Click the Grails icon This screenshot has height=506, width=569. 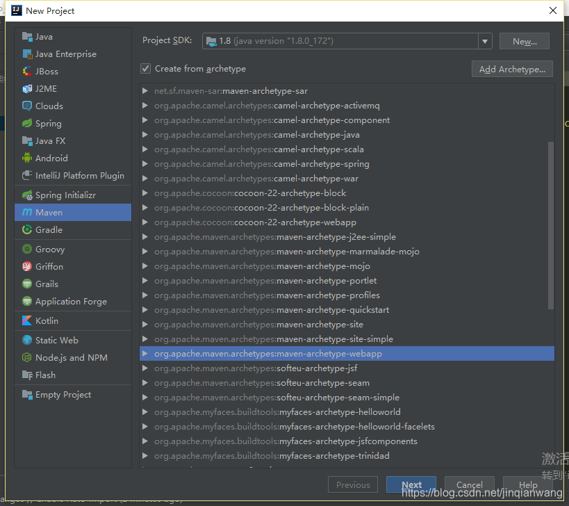pyautogui.click(x=27, y=284)
